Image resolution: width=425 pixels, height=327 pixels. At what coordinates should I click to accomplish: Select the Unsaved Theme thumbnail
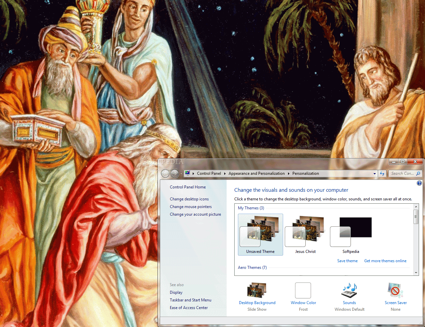point(261,235)
